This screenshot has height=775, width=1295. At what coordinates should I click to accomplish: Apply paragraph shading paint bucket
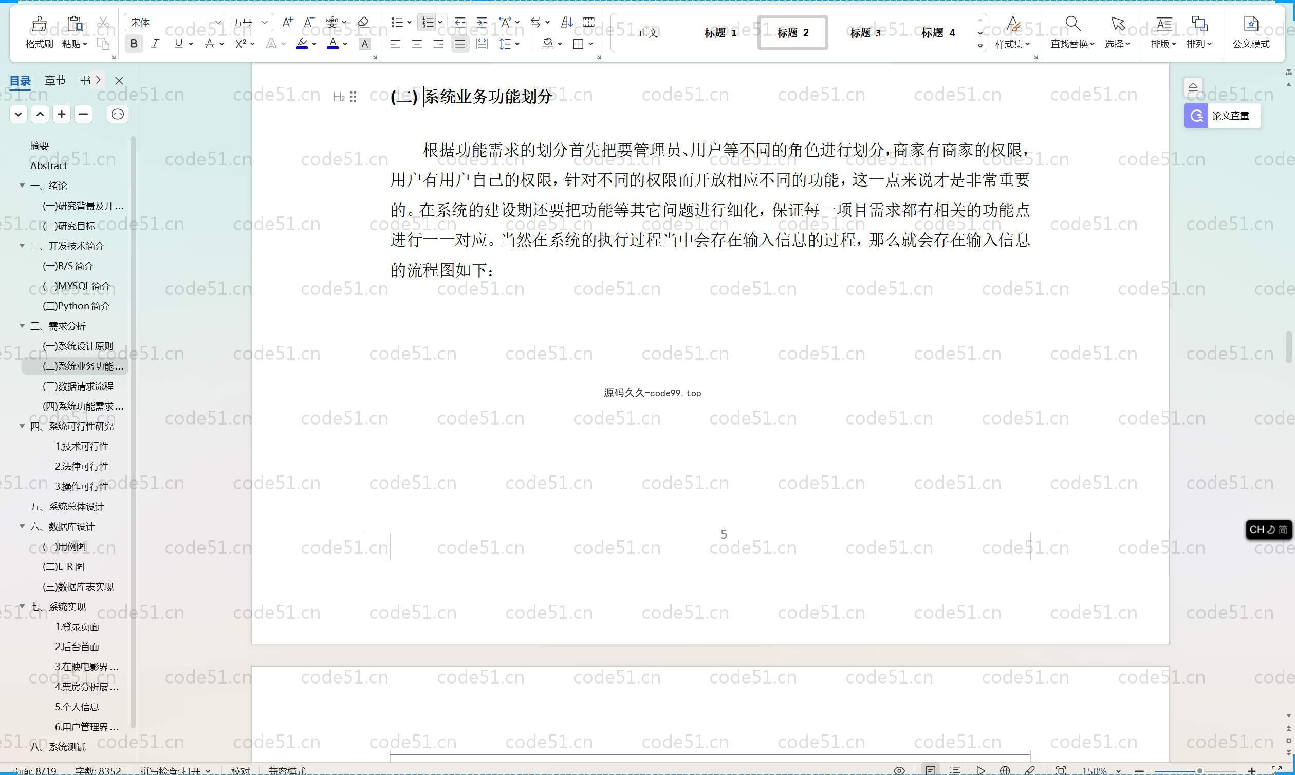click(x=547, y=44)
